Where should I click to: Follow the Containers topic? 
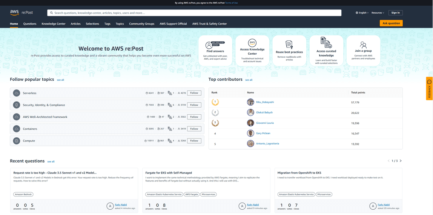coord(194,129)
